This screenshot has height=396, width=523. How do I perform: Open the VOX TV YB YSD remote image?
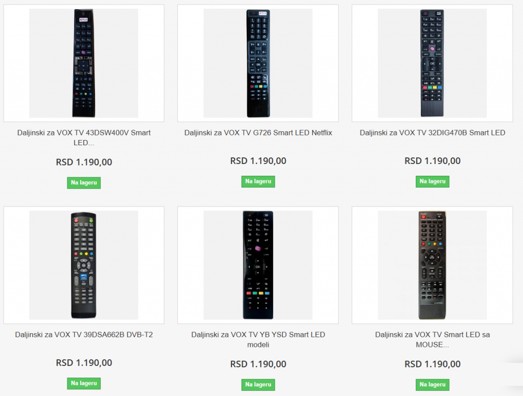(x=258, y=265)
